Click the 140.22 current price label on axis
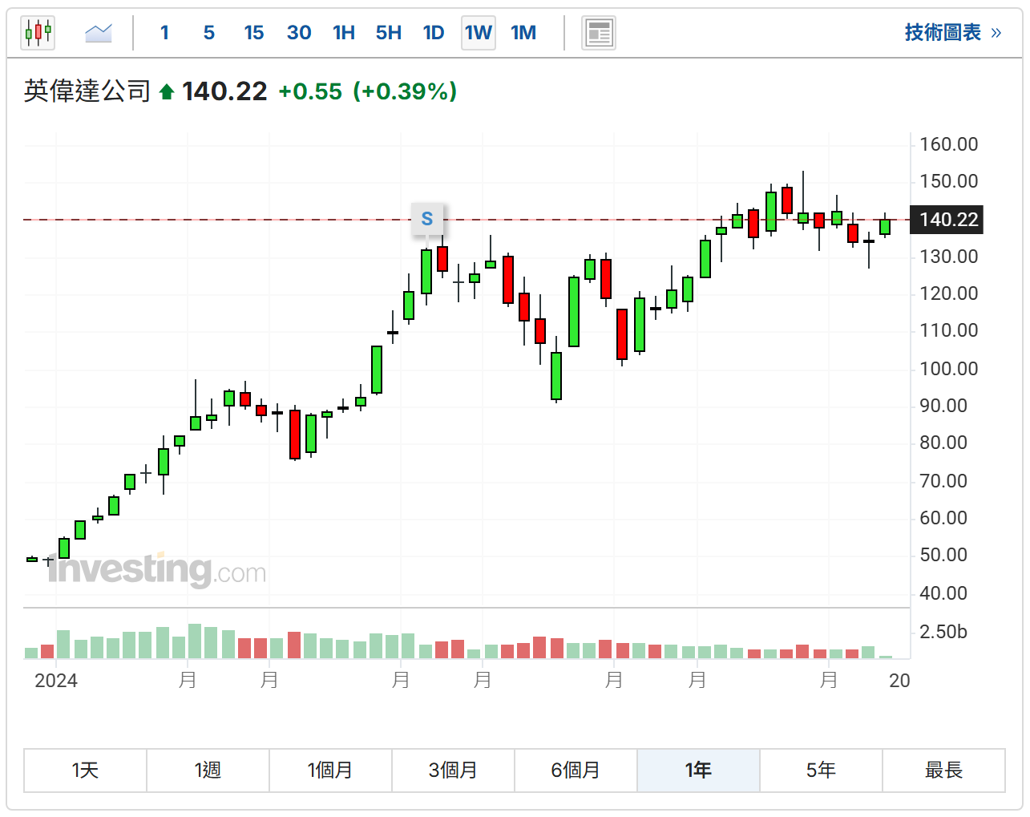 pyautogui.click(x=948, y=220)
